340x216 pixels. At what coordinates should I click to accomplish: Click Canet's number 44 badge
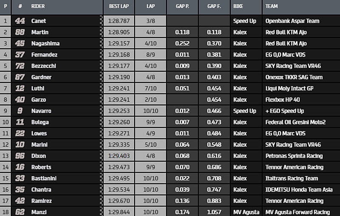20,21
